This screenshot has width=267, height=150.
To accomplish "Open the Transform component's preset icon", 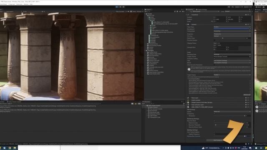I will click(x=248, y=15).
